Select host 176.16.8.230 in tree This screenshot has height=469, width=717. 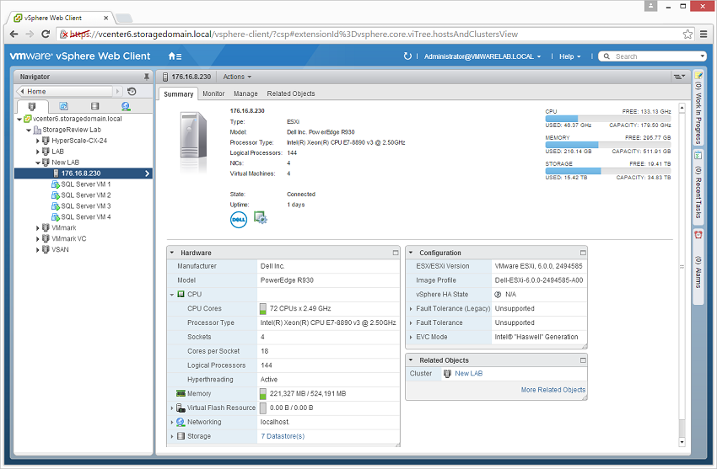[84, 173]
